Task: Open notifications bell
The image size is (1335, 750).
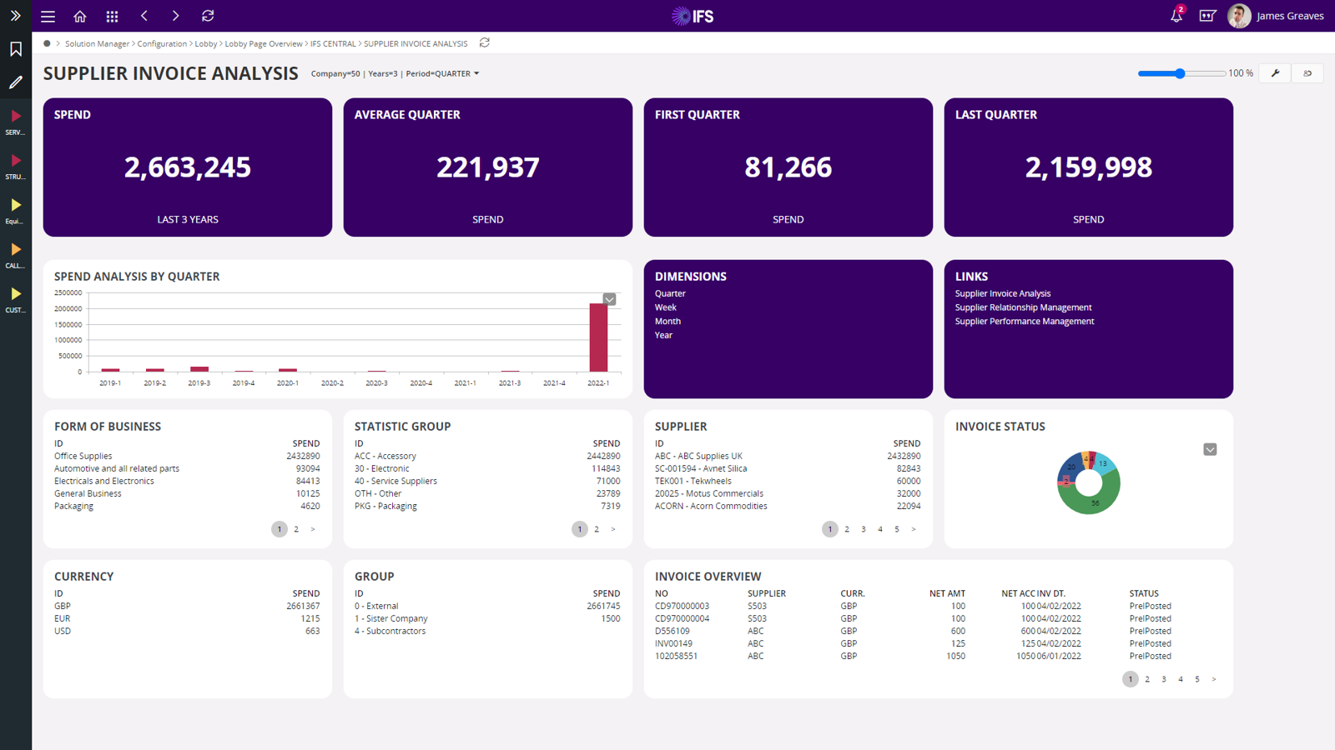Action: 1176,15
